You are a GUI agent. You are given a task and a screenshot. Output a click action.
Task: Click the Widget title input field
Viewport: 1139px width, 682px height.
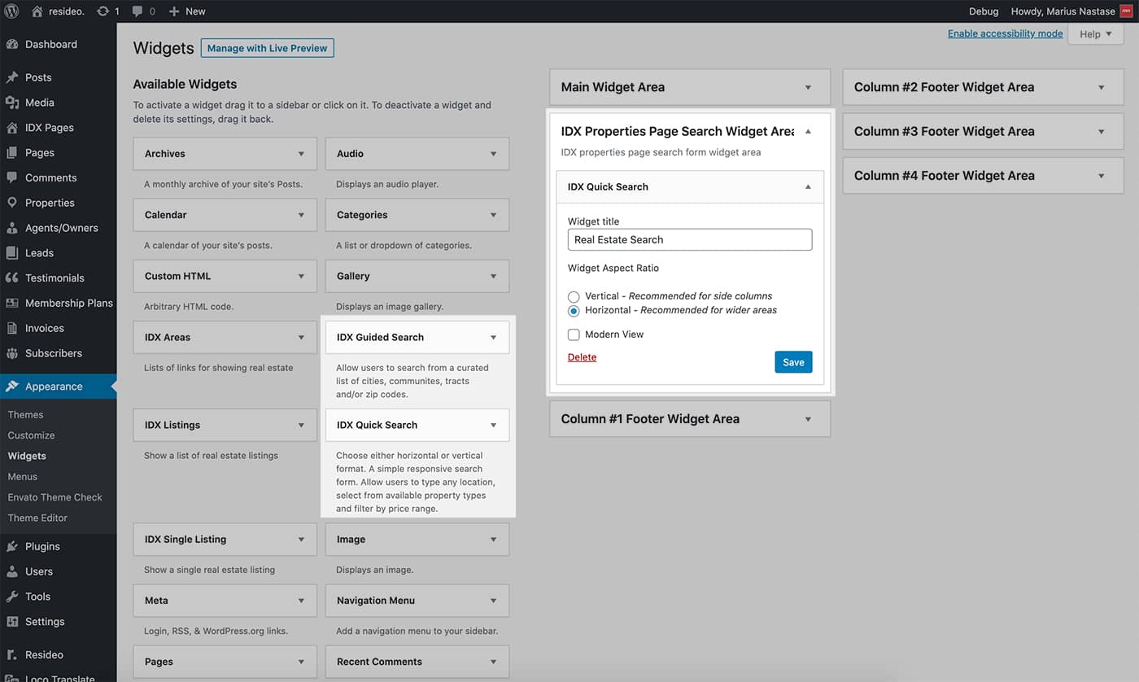click(689, 239)
